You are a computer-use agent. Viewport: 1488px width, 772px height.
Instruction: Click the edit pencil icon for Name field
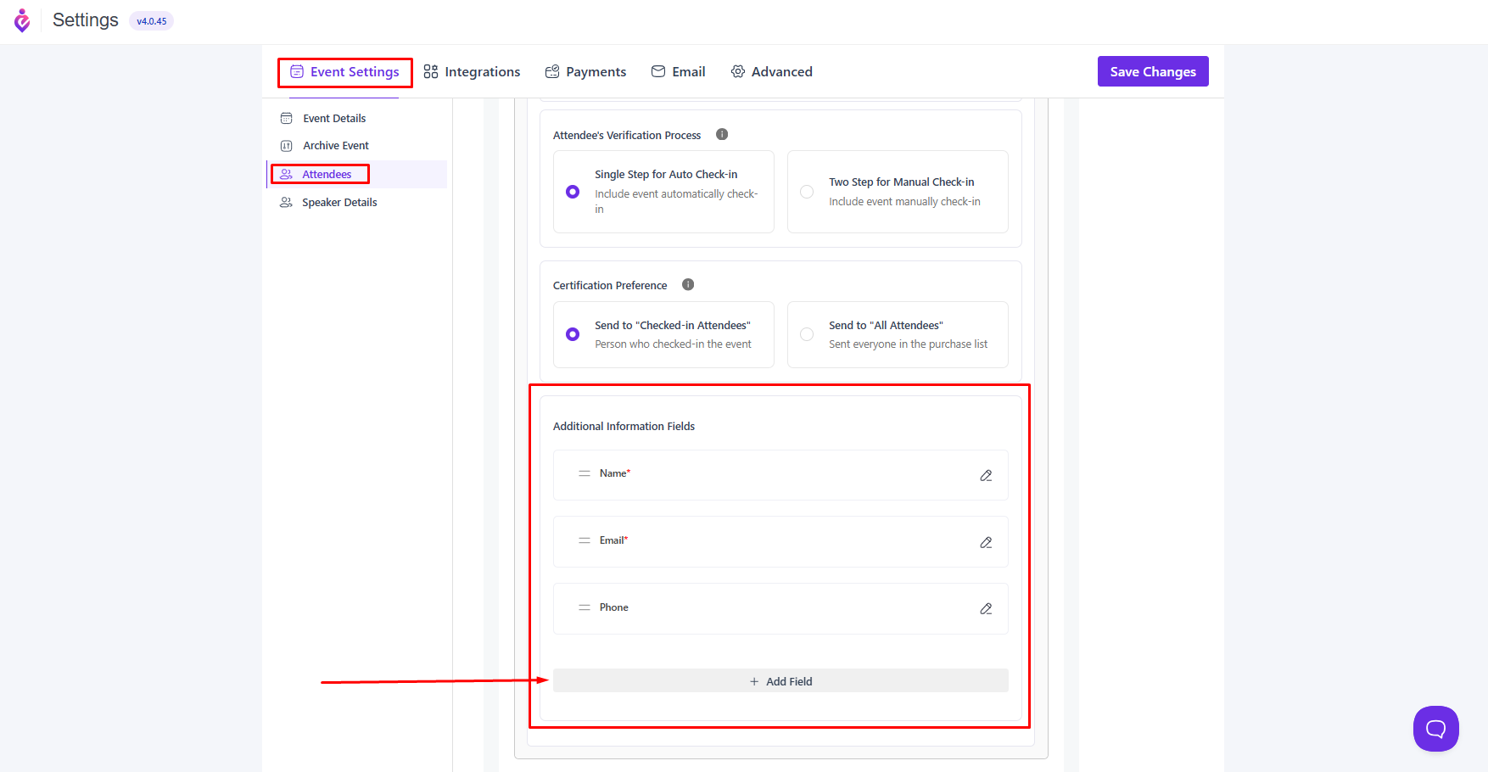[x=986, y=476]
